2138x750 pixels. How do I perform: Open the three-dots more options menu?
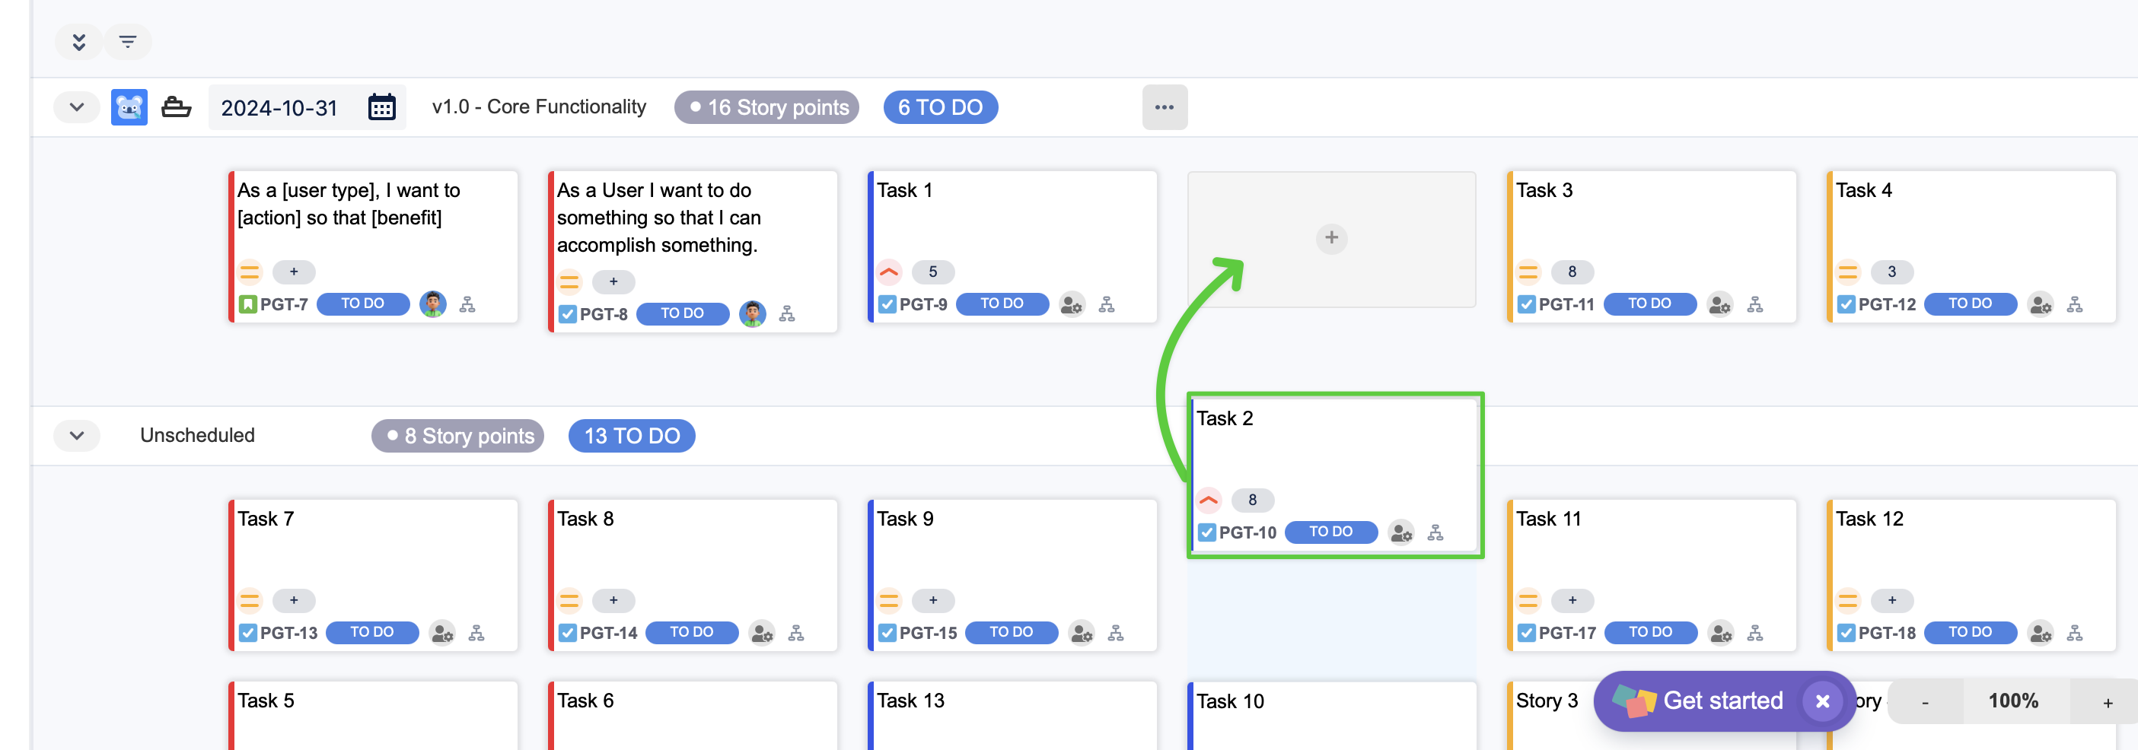coord(1165,107)
